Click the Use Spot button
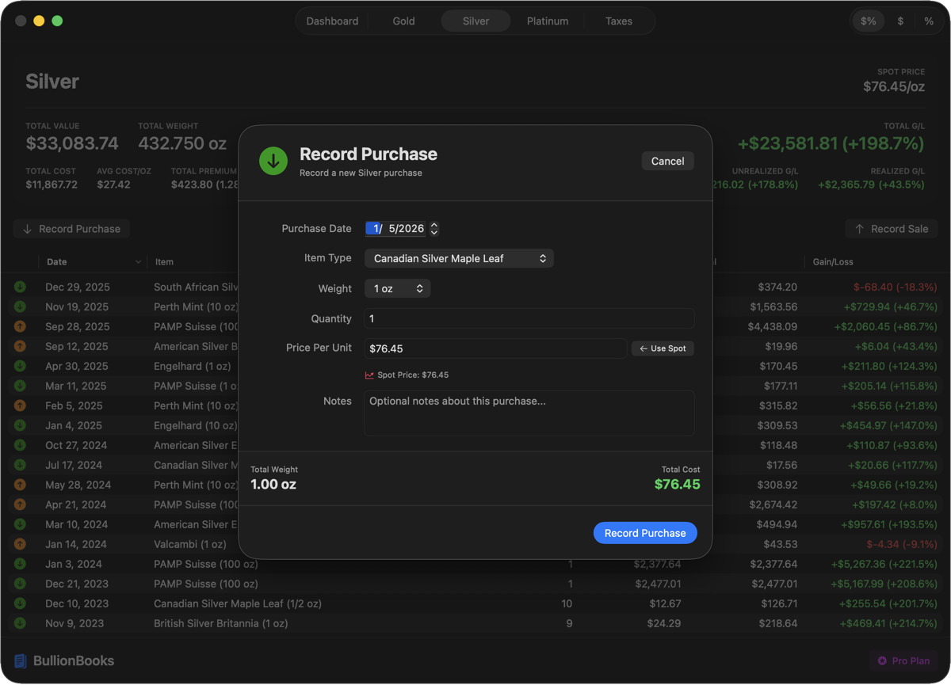Screen dimensions: 951x685 663,348
